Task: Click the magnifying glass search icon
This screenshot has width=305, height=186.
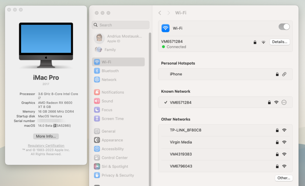Action: coord(95,25)
